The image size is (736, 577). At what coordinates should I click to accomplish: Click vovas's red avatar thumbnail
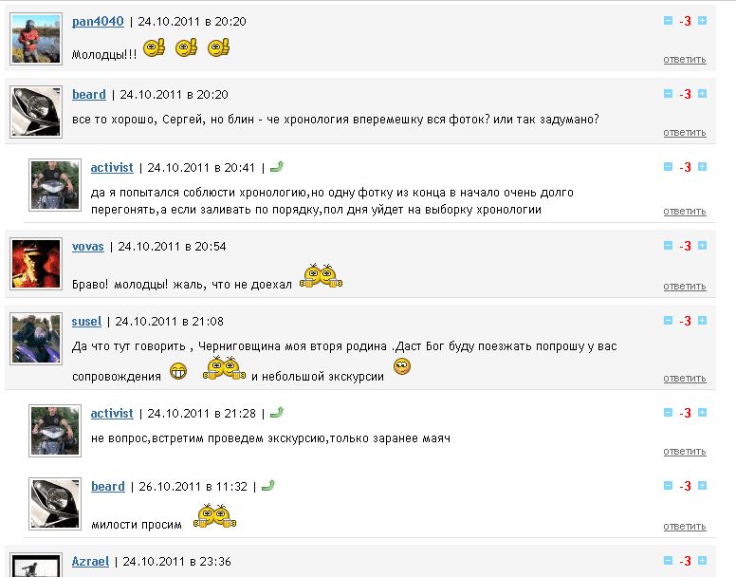pyautogui.click(x=36, y=264)
